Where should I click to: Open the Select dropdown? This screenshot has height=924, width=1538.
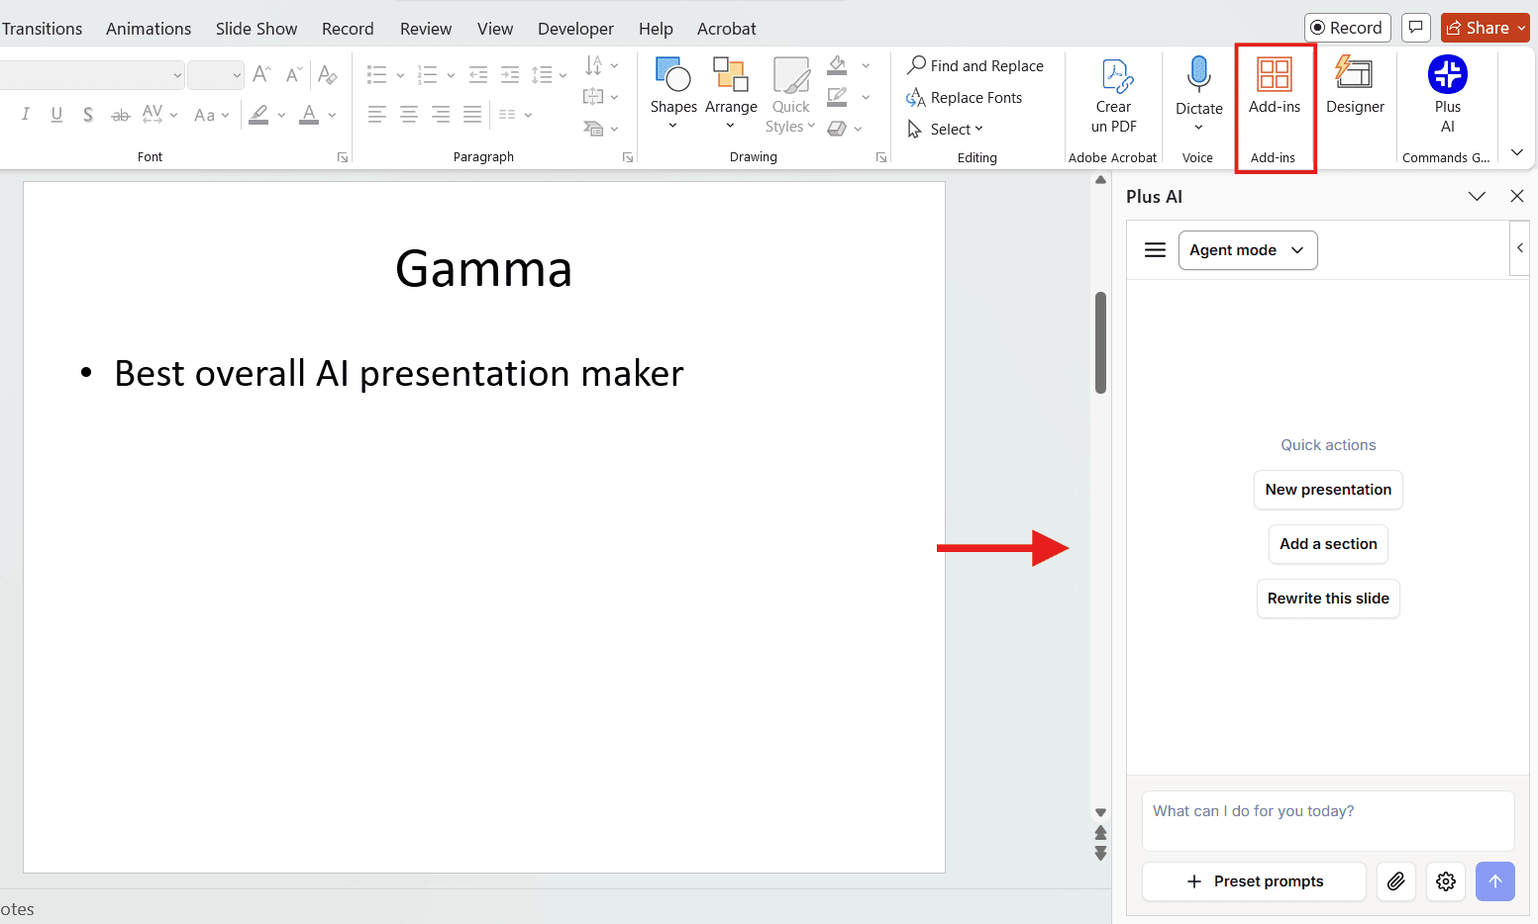click(x=946, y=129)
